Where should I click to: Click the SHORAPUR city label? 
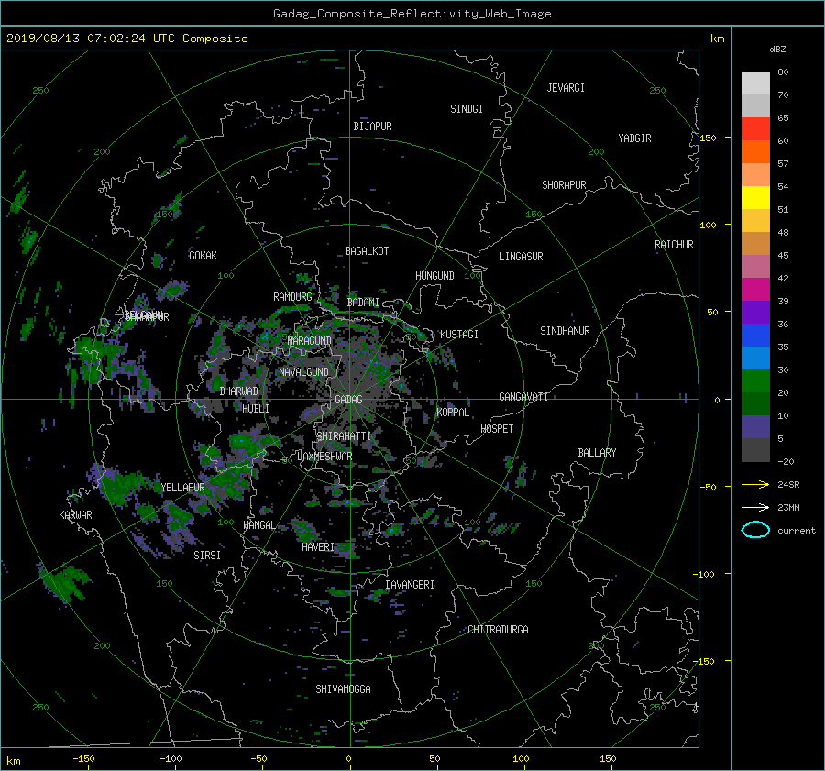pyautogui.click(x=564, y=185)
